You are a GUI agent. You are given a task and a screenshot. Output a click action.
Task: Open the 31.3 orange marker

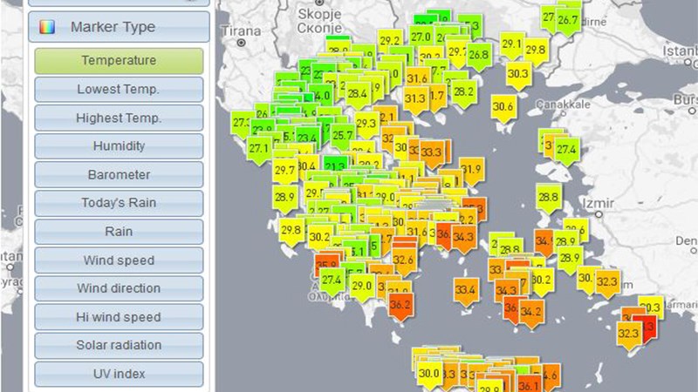tap(415, 100)
